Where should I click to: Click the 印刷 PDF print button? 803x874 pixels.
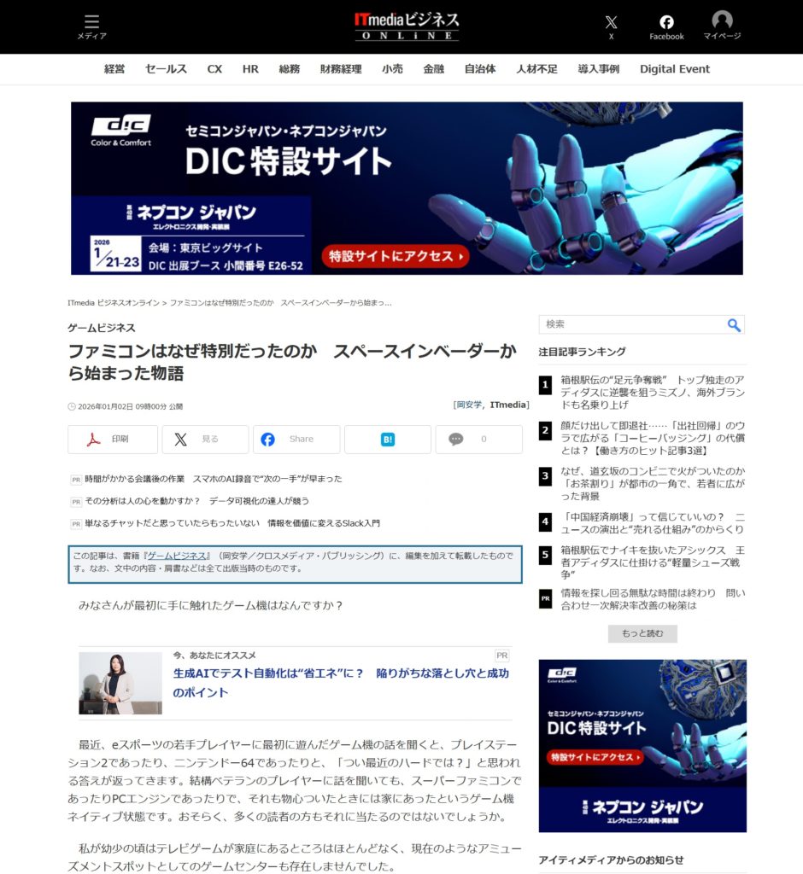[113, 440]
